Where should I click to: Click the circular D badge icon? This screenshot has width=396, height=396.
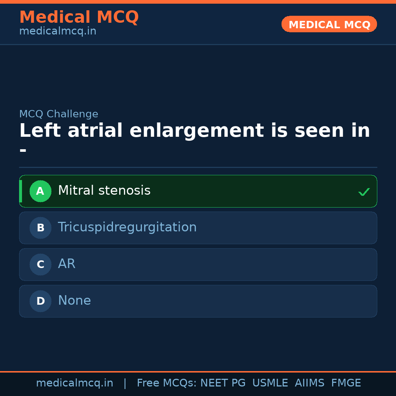40,301
